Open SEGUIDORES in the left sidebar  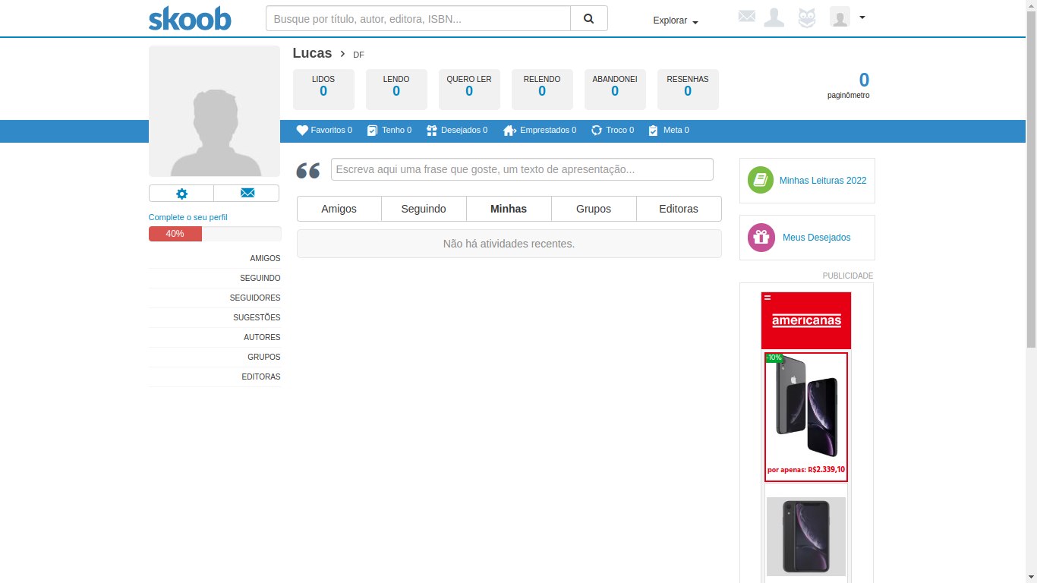coord(255,298)
